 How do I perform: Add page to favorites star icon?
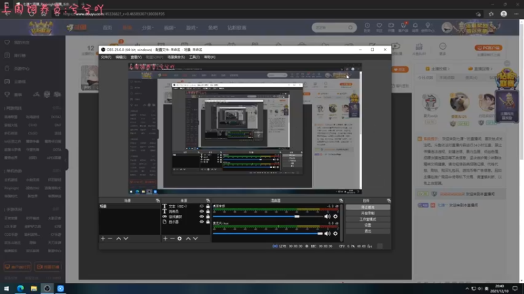click(x=479, y=14)
